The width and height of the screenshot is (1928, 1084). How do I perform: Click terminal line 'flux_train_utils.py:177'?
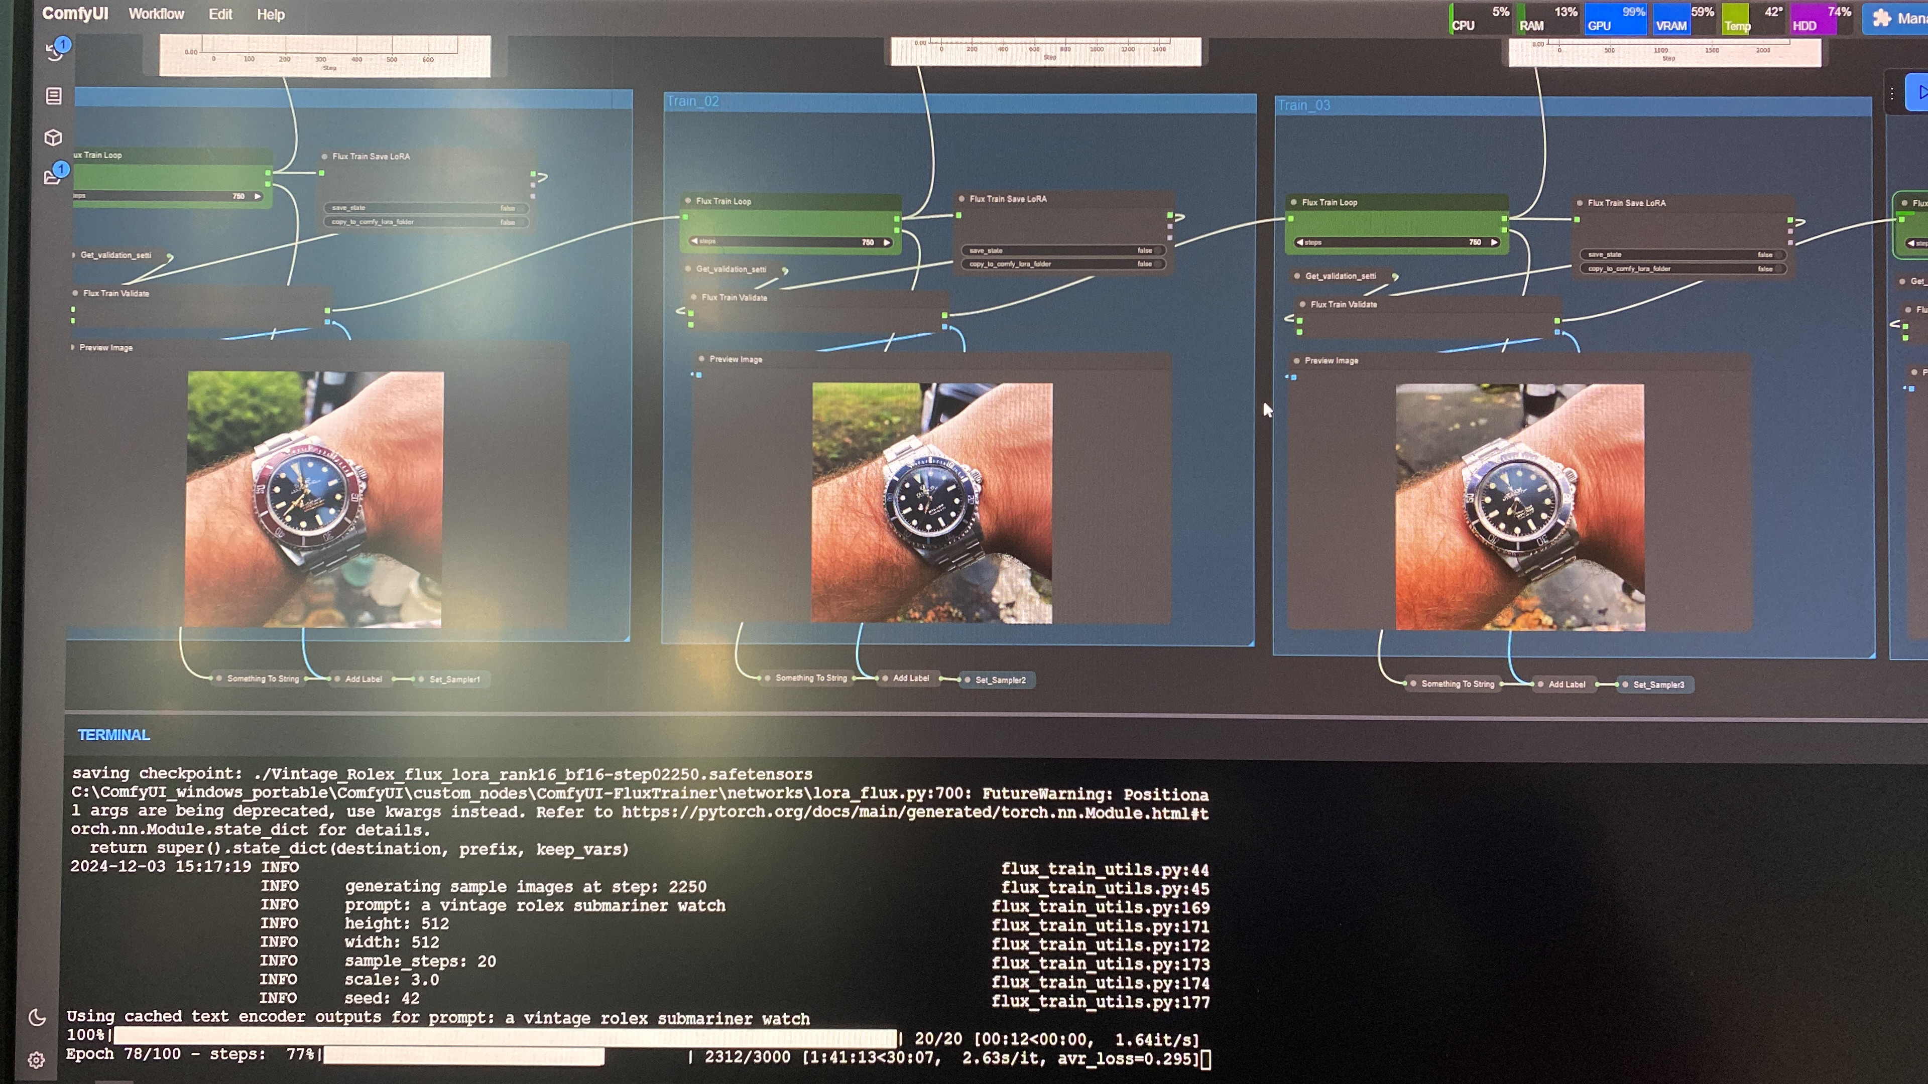pos(1100,1002)
